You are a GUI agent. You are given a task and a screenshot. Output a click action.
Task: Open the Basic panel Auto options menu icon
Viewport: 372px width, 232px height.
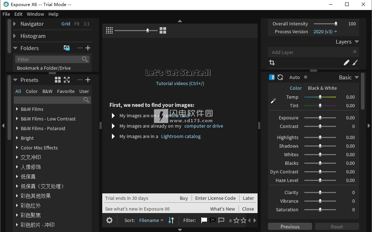306,77
